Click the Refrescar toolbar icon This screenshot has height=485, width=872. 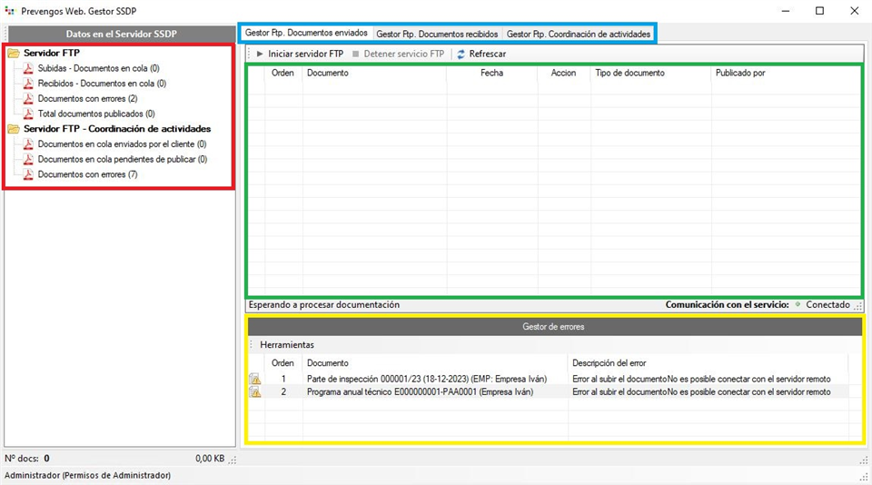point(461,54)
